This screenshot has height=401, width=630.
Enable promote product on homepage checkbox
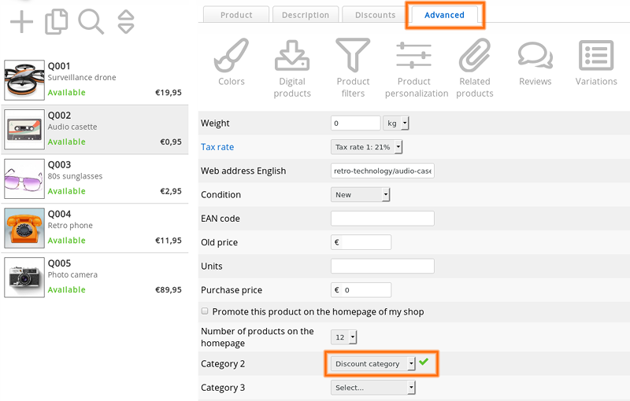tap(206, 311)
